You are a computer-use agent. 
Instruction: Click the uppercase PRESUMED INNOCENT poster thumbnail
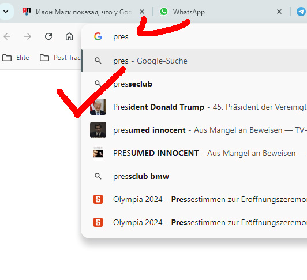click(x=98, y=153)
